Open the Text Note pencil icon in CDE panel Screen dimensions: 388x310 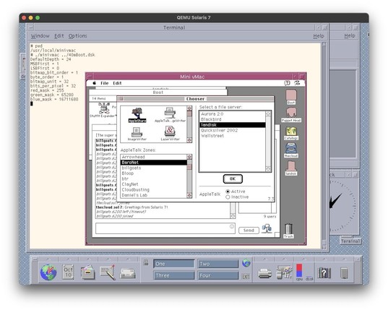coord(108,272)
